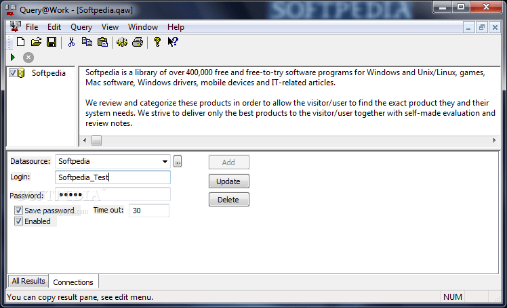Select the Softpedia item in the tree
Viewport: 507px width, 308px height.
tap(49, 73)
